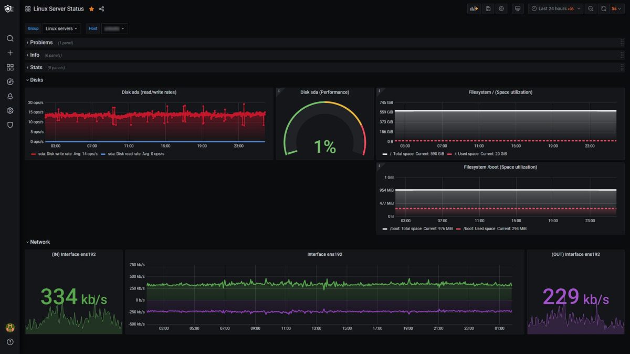Share the dashboard using share icon
630x354 pixels.
101,9
